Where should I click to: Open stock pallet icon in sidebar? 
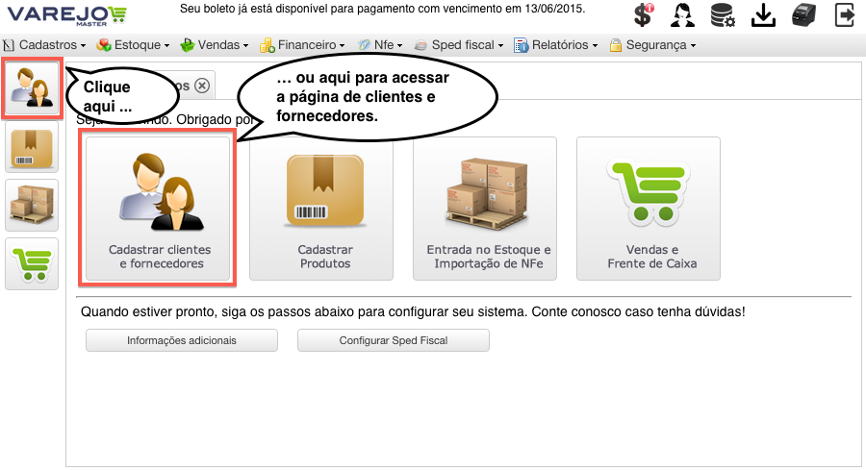pyautogui.click(x=32, y=206)
